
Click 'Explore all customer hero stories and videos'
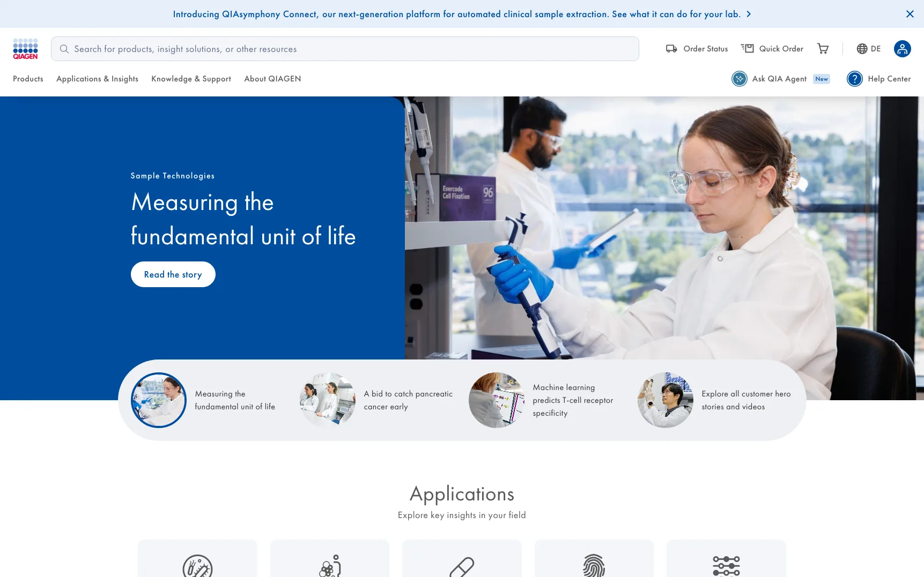[x=746, y=400]
